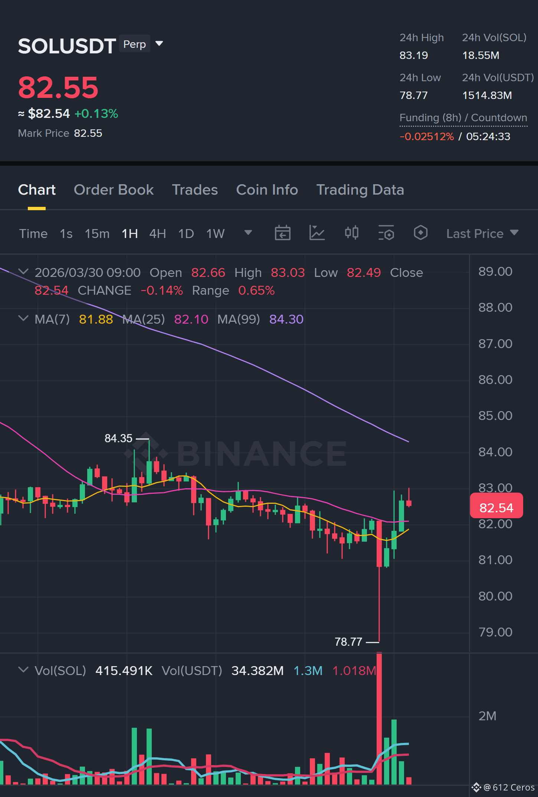
Task: Switch to the Trading Data tab
Action: pyautogui.click(x=360, y=190)
